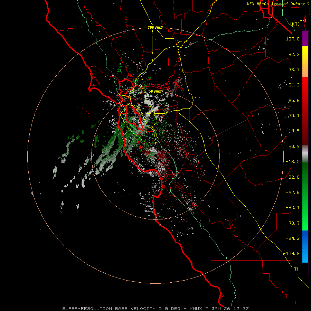The image size is (311, 311).
Task: Click the -47.6 velocity scale value
Action: click(293, 192)
